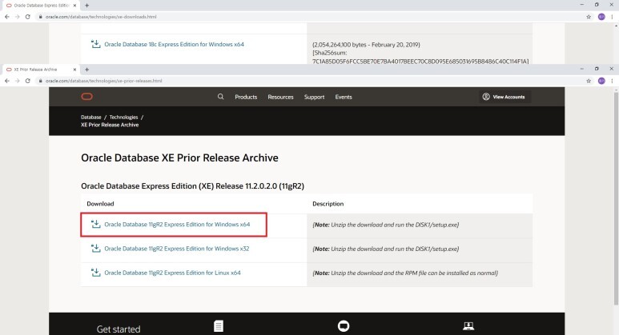
Task: Download 11gR2 Express Edition for Windows x64
Action: (177, 224)
